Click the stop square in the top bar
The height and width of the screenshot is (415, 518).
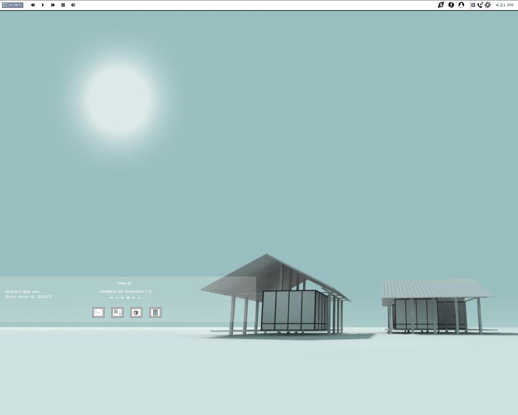[63, 5]
